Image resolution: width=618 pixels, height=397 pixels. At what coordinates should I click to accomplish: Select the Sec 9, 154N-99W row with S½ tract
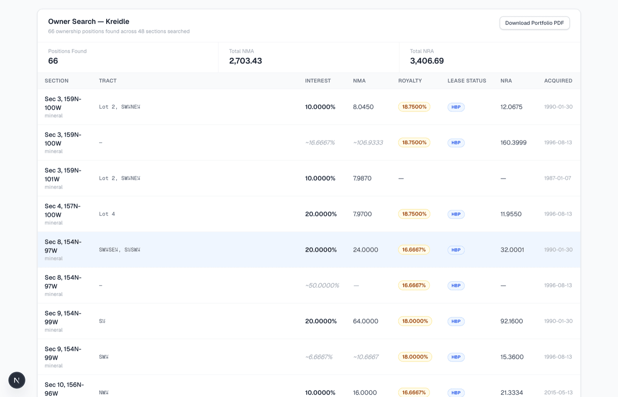tap(309, 321)
